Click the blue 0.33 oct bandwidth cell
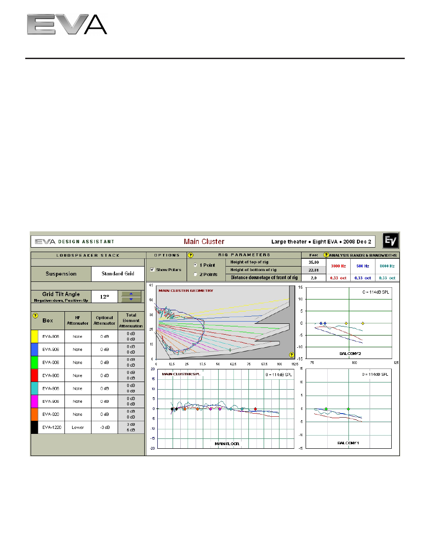Image resolution: width=430 pixels, height=557 pixels. [x=363, y=278]
